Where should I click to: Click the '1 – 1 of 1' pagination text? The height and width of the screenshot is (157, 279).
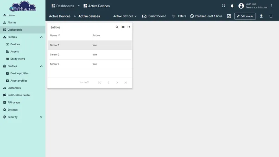[84, 82]
